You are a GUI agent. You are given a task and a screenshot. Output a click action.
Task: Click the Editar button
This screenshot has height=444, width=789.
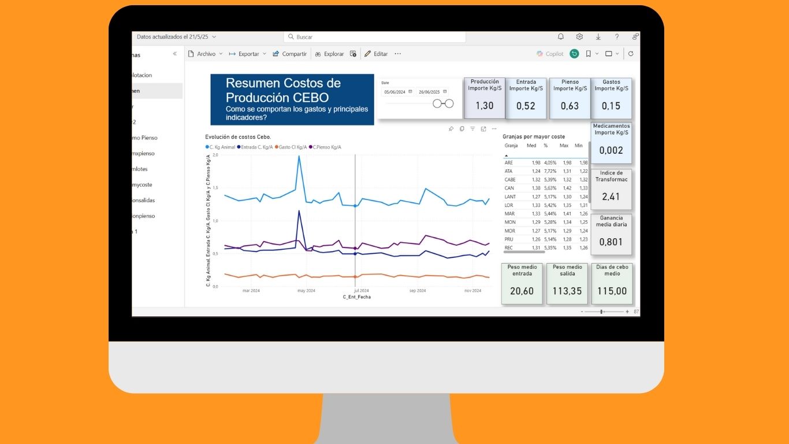376,54
